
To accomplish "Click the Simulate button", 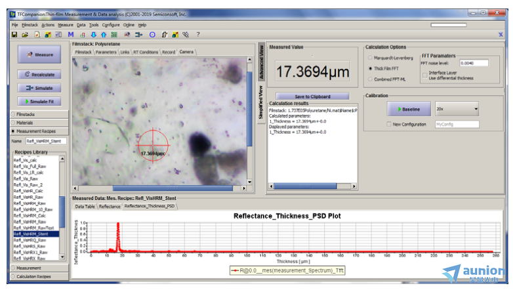I will [39, 88].
